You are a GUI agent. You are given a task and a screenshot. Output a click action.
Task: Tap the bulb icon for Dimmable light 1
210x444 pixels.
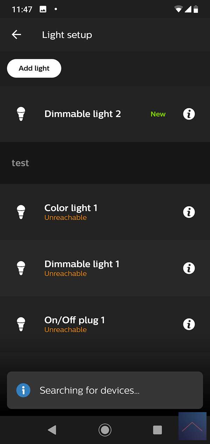[21, 268]
